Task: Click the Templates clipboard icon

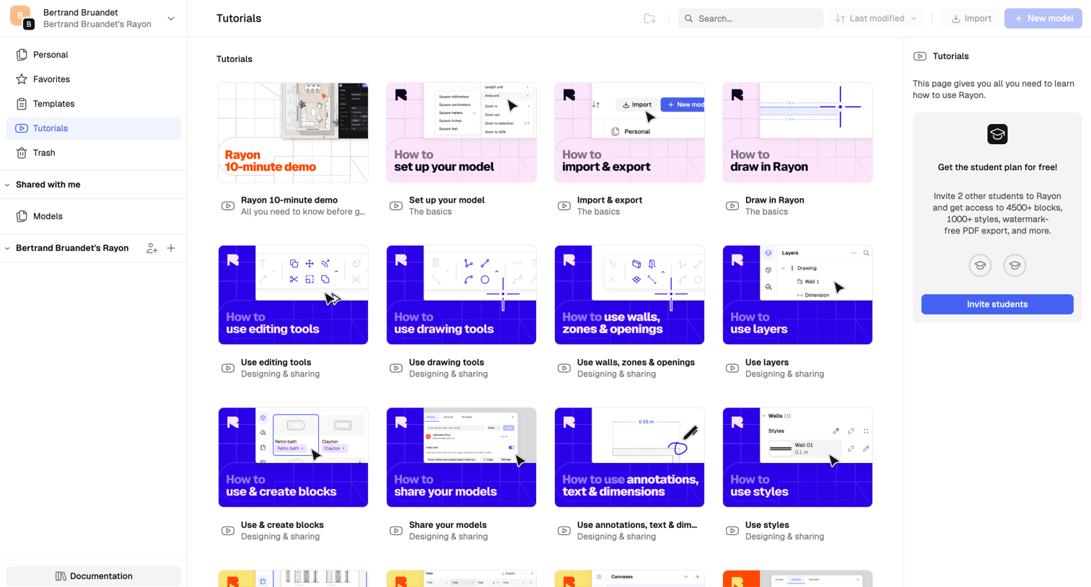Action: pos(22,104)
